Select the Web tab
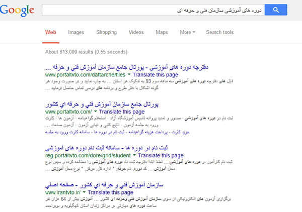The height and width of the screenshot is (212, 302). coord(50,32)
